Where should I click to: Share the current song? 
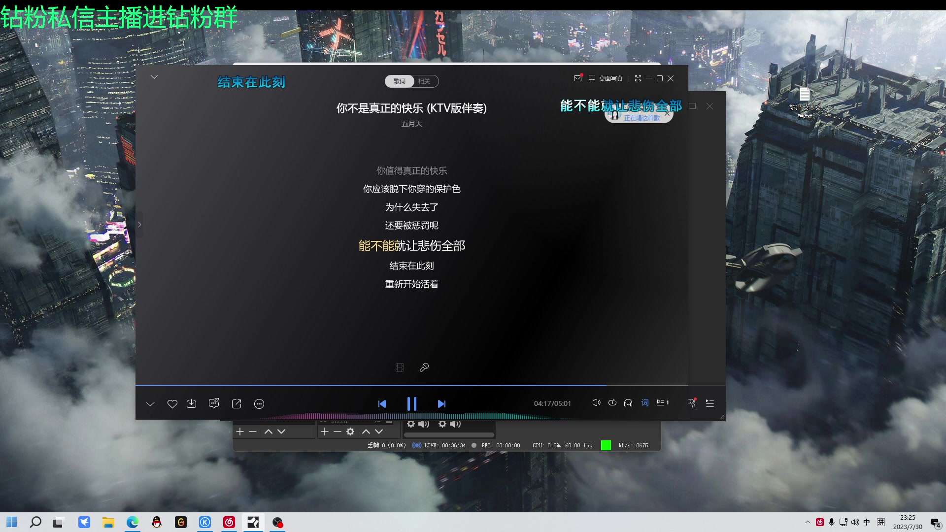click(x=236, y=403)
